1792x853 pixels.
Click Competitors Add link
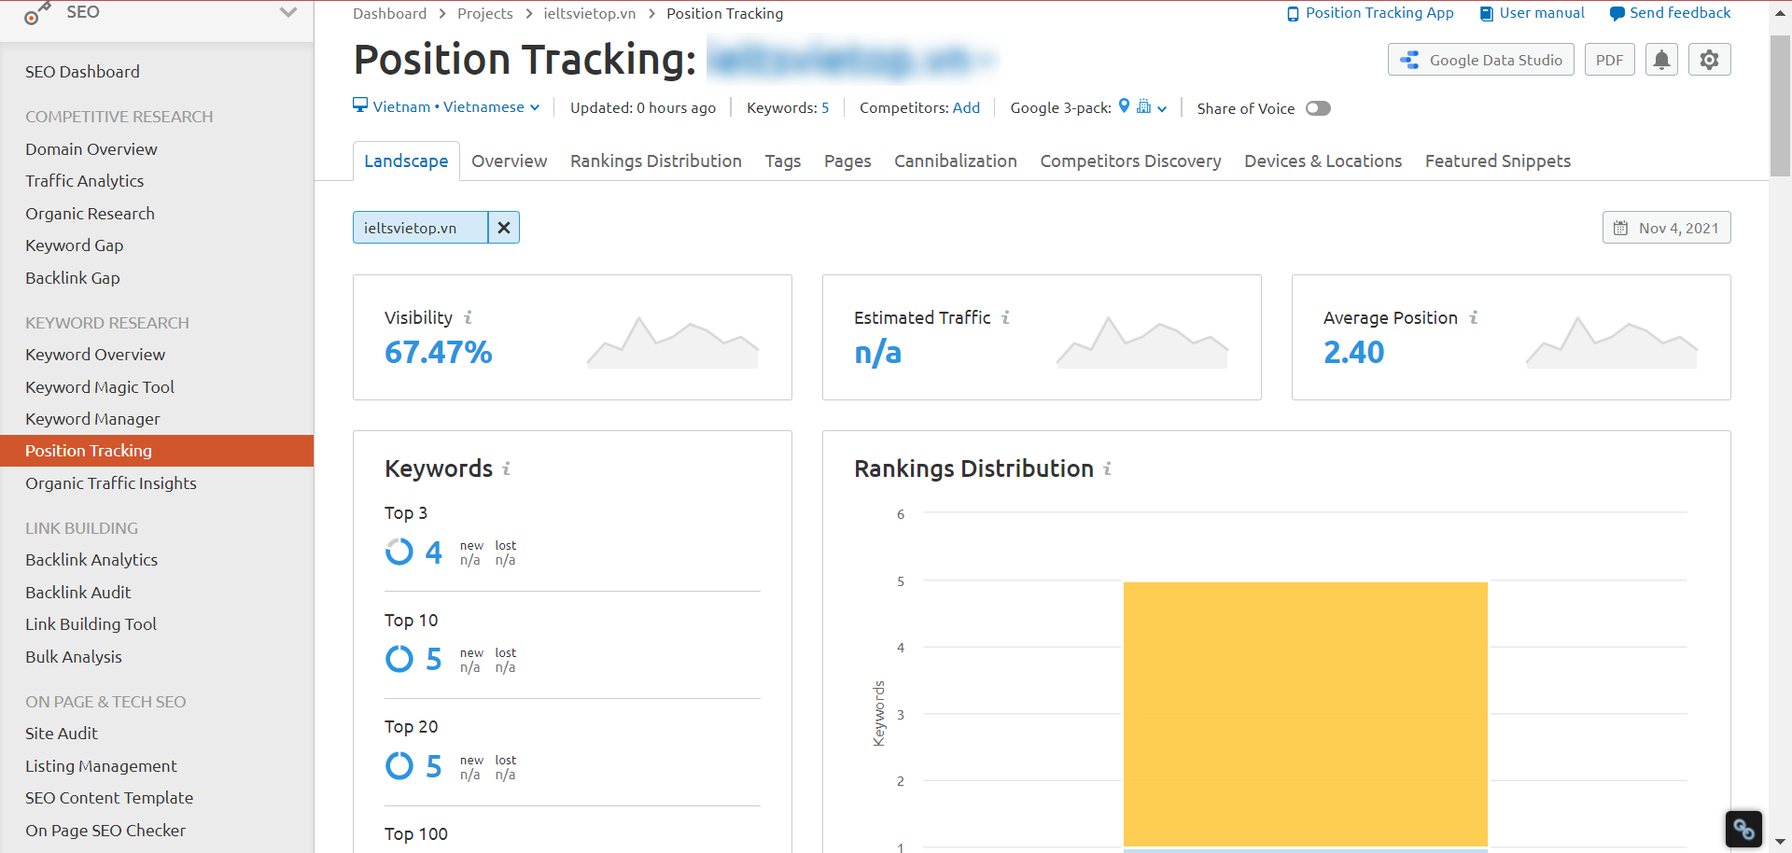coord(966,108)
